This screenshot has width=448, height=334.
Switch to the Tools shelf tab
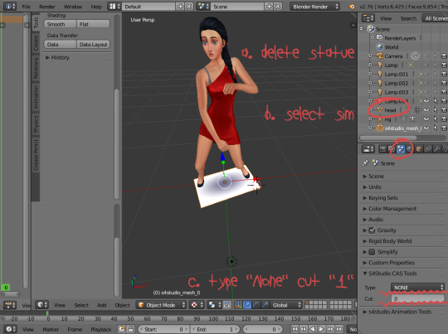[36, 22]
